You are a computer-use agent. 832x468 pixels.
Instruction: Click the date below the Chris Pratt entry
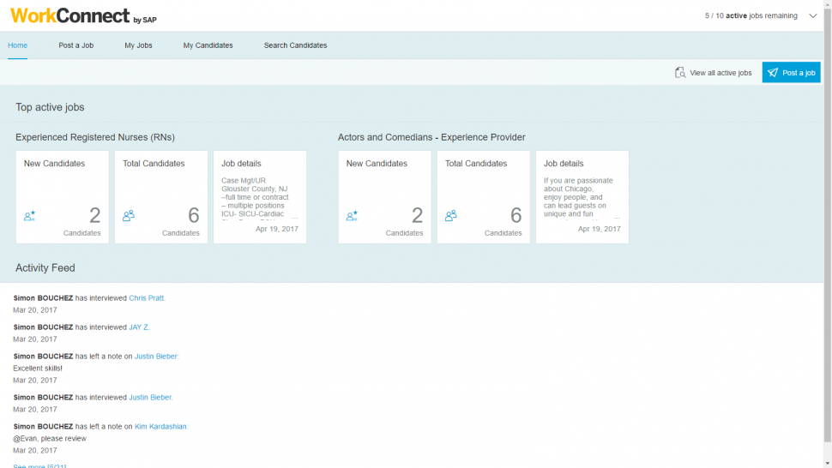click(x=35, y=310)
